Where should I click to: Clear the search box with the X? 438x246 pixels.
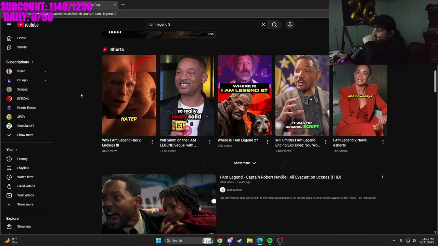pos(263,25)
